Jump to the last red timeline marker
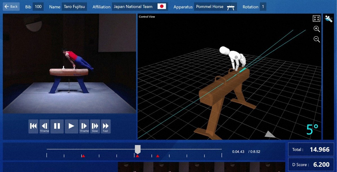Image resolution: width=337 pixels, height=172 pixels. [158, 156]
